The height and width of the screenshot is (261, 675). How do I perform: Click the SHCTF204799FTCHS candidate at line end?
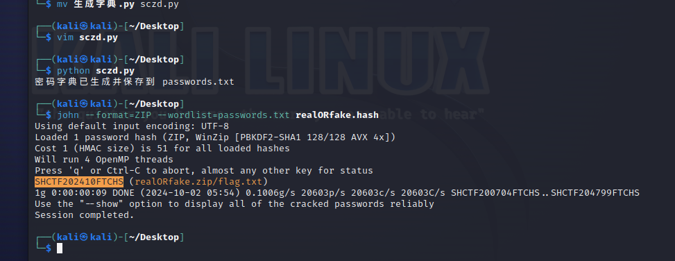coord(595,192)
